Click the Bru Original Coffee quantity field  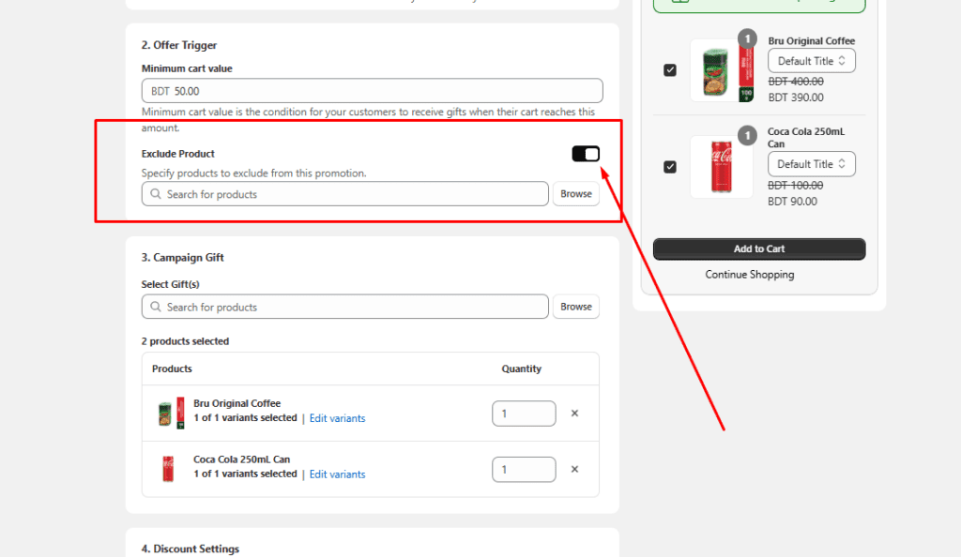click(524, 414)
